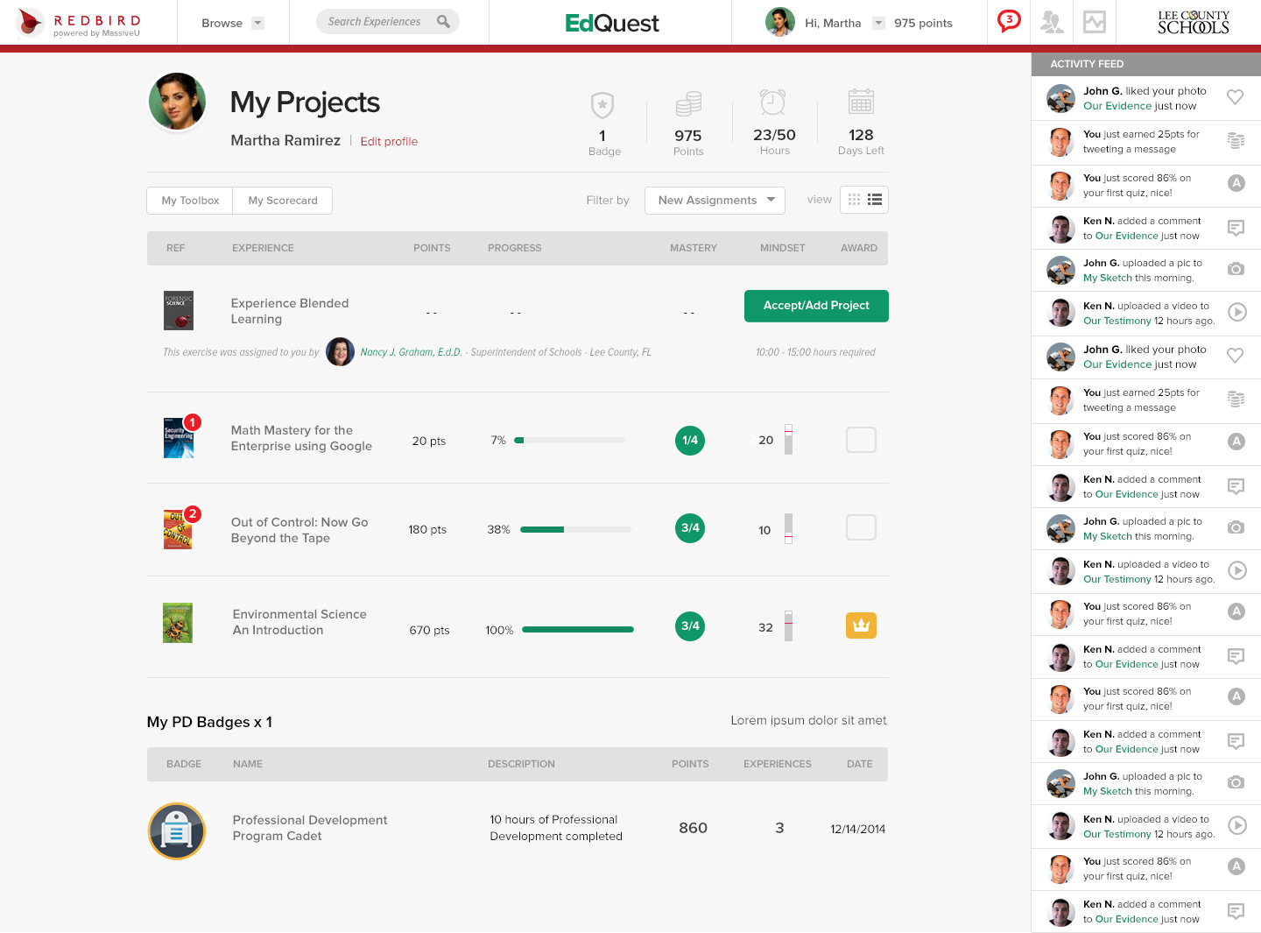
Task: Click mastery 3/4 badge for Out of Control
Action: coord(690,528)
